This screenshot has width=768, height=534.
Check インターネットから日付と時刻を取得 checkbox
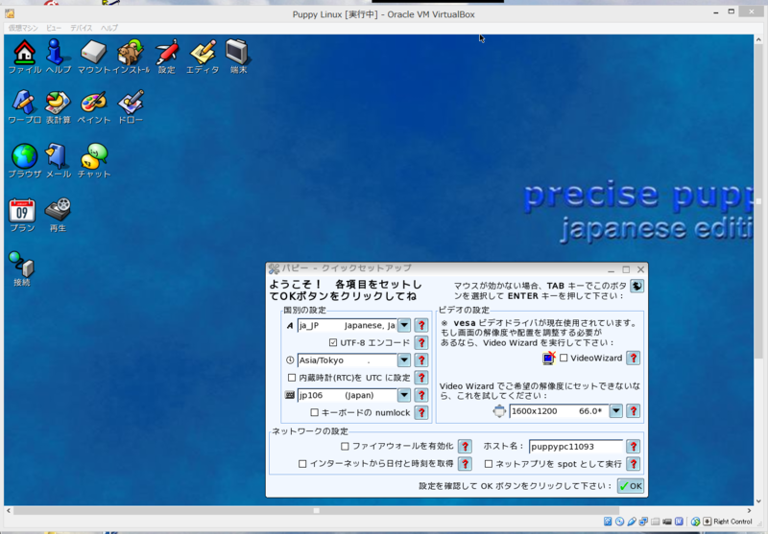coord(302,464)
